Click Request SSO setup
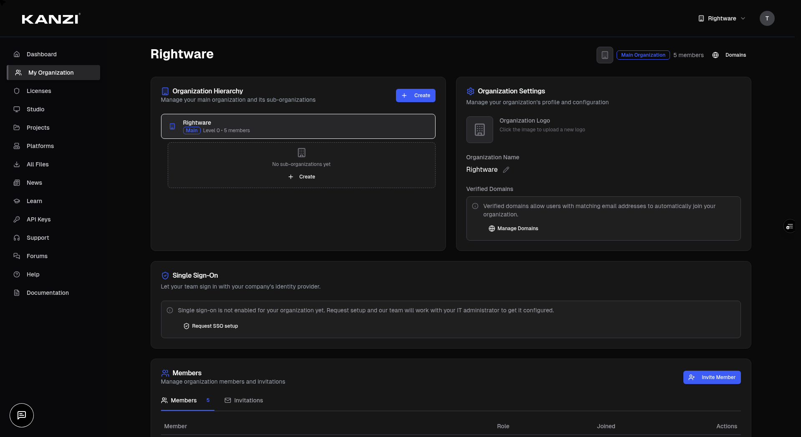The height and width of the screenshot is (437, 801). (x=211, y=326)
